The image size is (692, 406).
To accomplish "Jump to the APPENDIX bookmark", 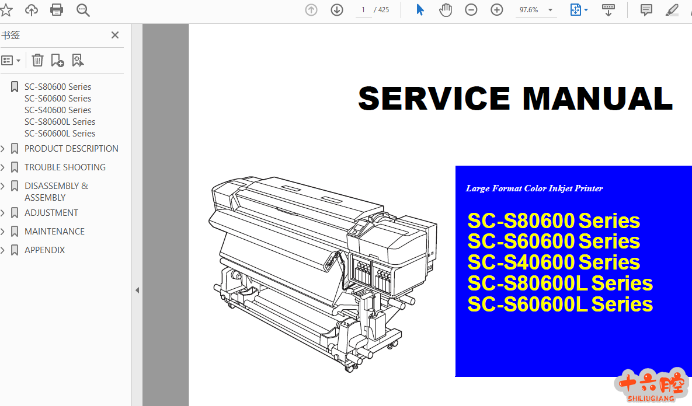I will 44,250.
